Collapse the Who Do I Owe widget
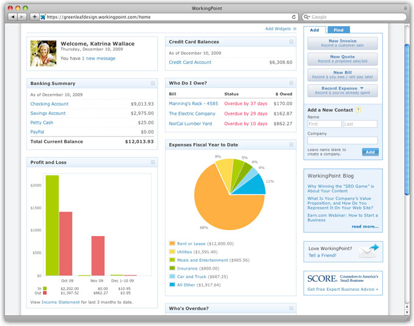Image resolution: width=414 pixels, height=326 pixels. click(x=291, y=83)
